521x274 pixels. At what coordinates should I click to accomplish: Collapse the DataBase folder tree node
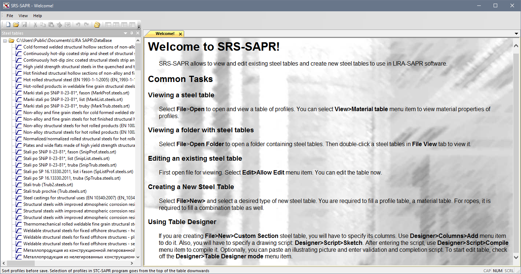[5, 40]
